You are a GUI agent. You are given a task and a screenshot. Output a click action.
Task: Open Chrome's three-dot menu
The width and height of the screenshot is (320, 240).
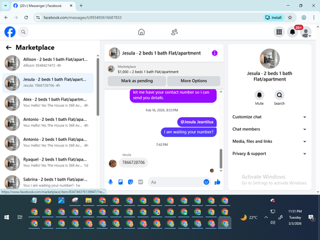pos(314,17)
